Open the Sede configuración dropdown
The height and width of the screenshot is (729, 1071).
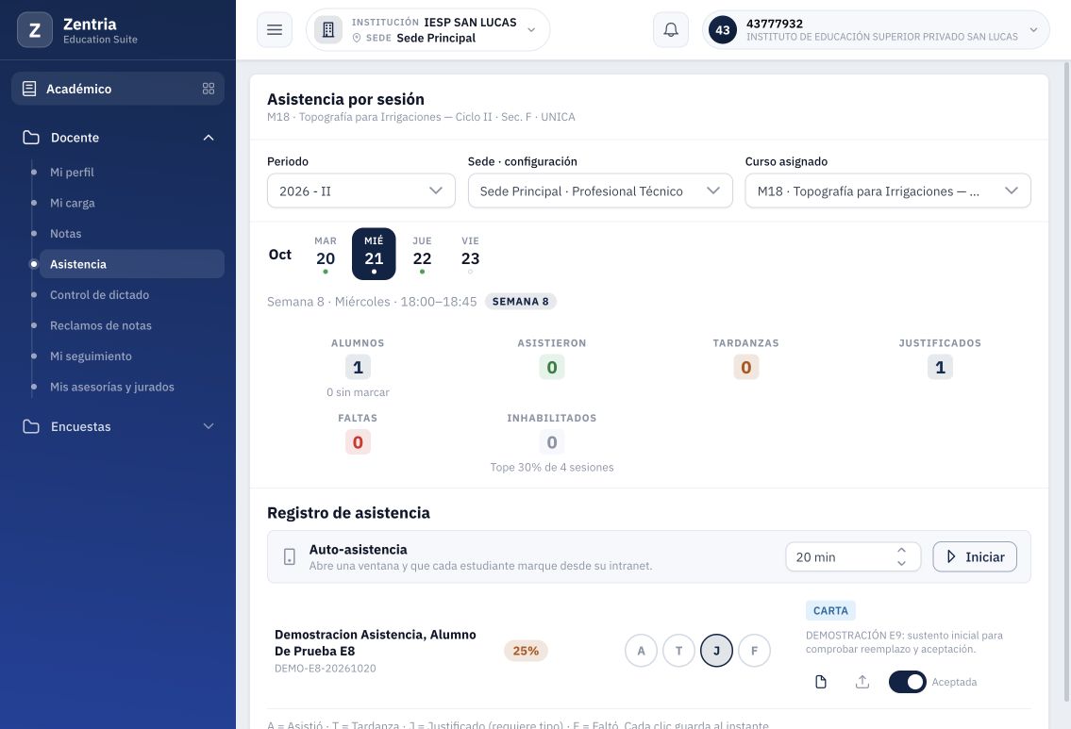point(600,191)
